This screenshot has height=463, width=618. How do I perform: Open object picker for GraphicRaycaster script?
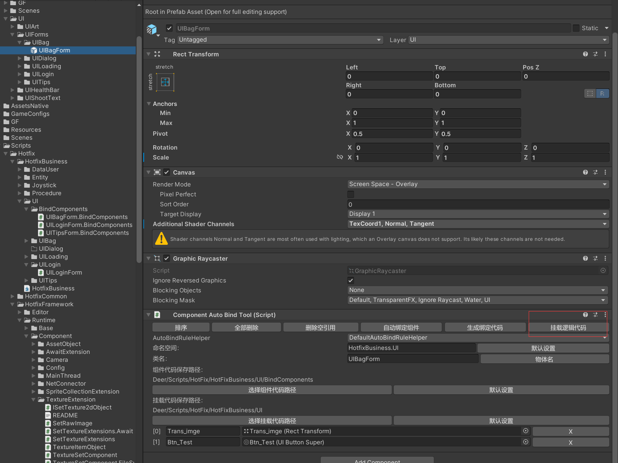pos(603,271)
